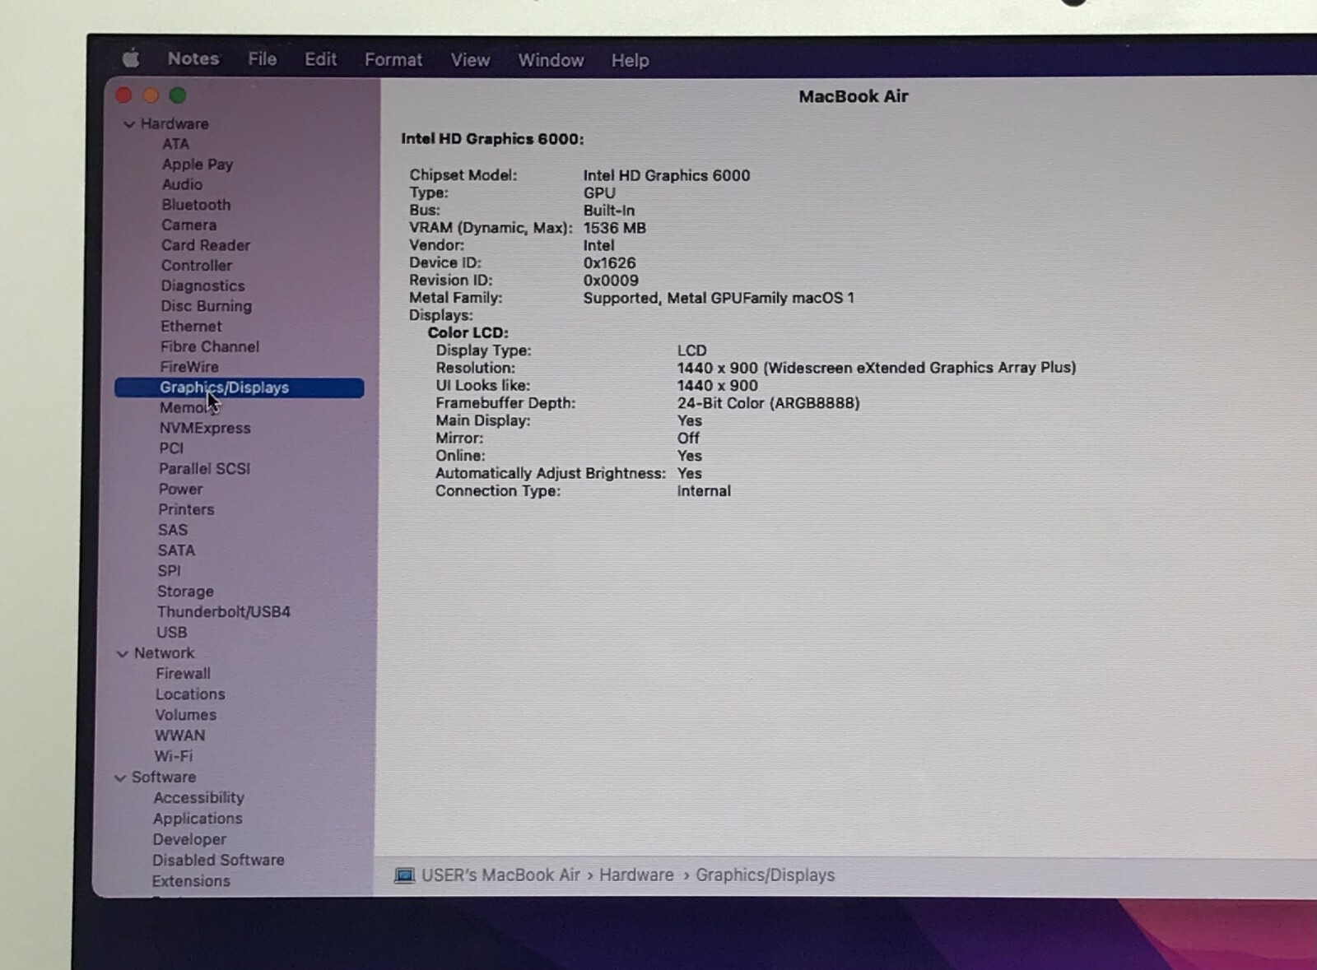Select NVMExpress in the sidebar
Viewport: 1317px width, 970px height.
pyautogui.click(x=205, y=428)
